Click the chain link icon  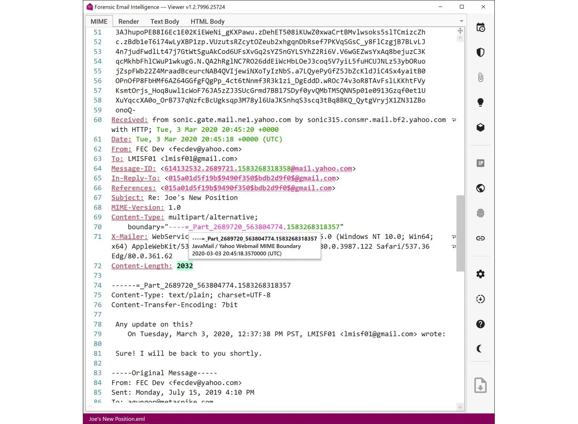point(480,238)
